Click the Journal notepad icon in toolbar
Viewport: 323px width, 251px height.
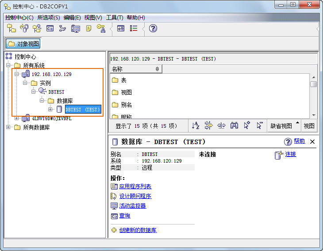[88, 28]
